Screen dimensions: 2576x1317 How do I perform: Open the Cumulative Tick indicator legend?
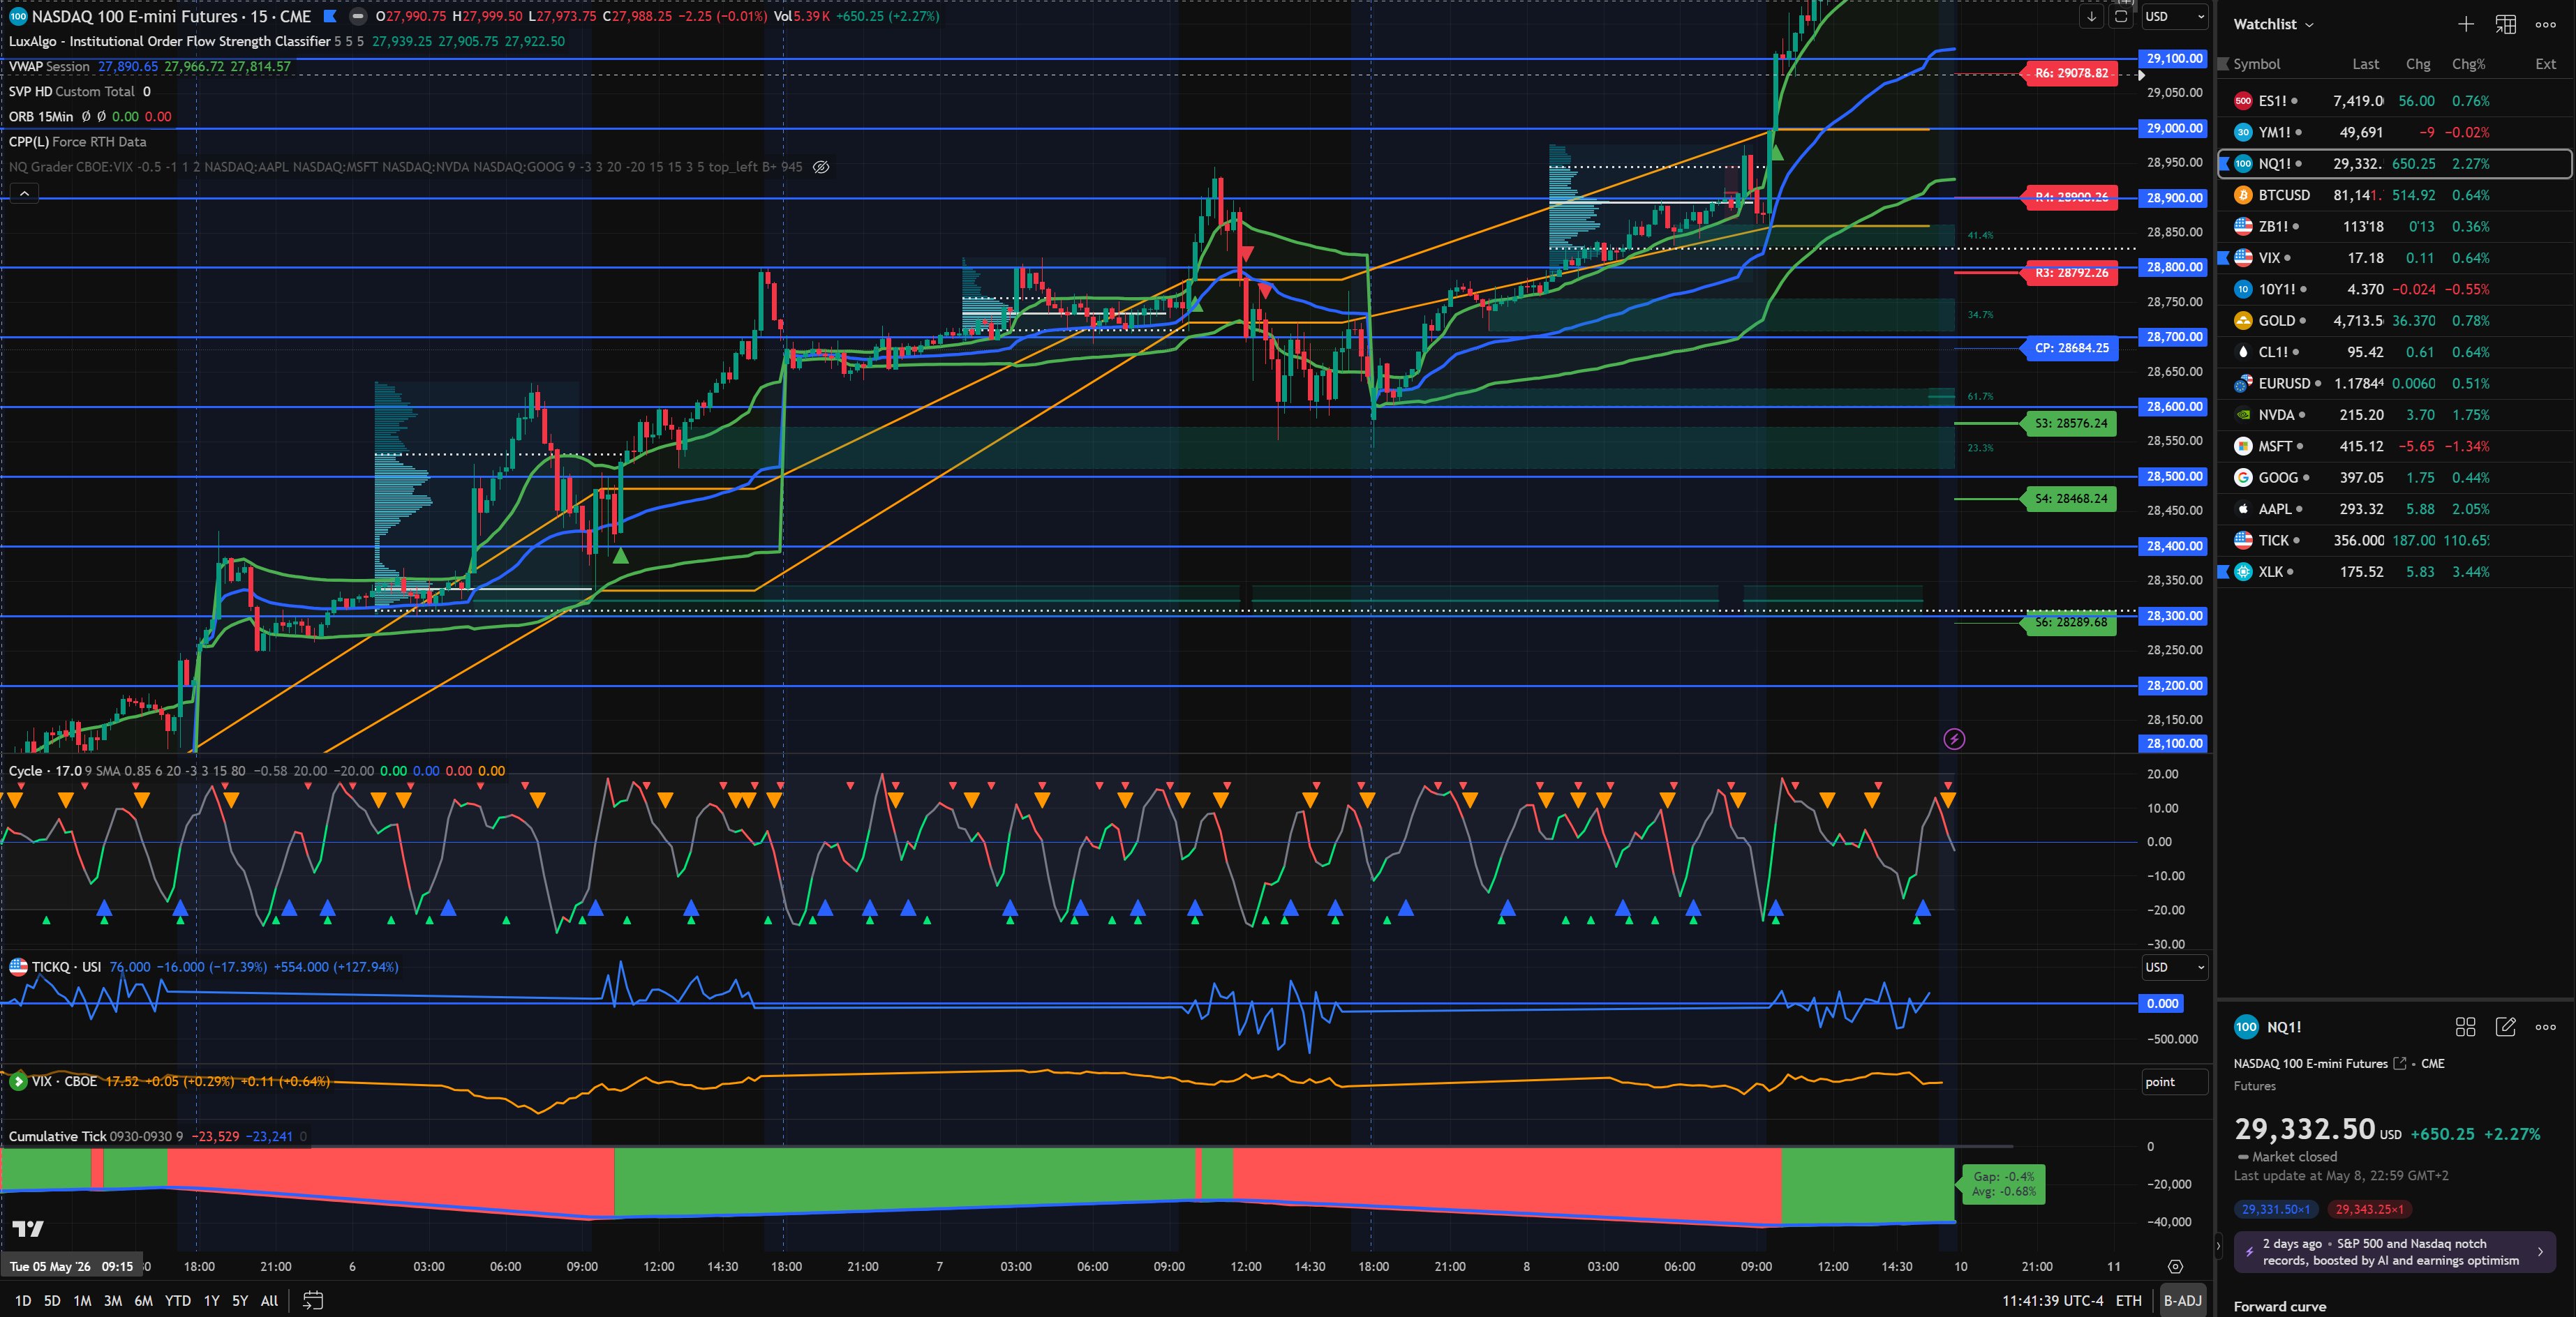coord(57,1136)
